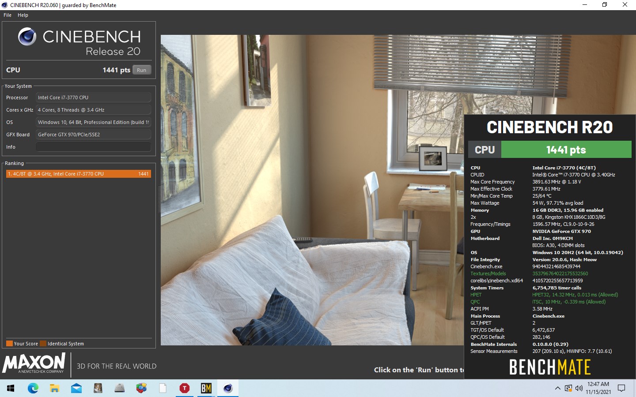
Task: Click the Cinebench.exe hash value
Action: (x=556, y=266)
